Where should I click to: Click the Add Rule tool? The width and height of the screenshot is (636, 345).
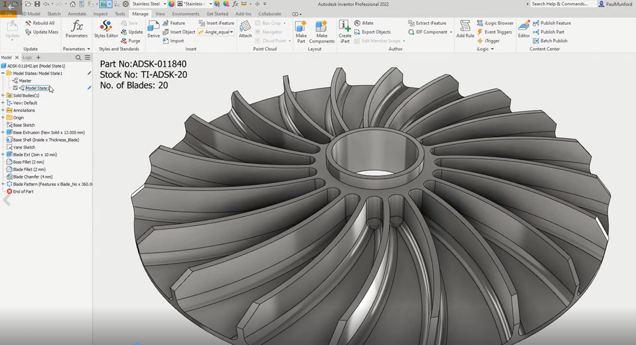[465, 29]
